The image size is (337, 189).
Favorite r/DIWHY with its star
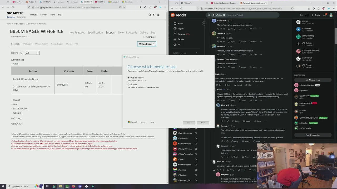[196, 159]
